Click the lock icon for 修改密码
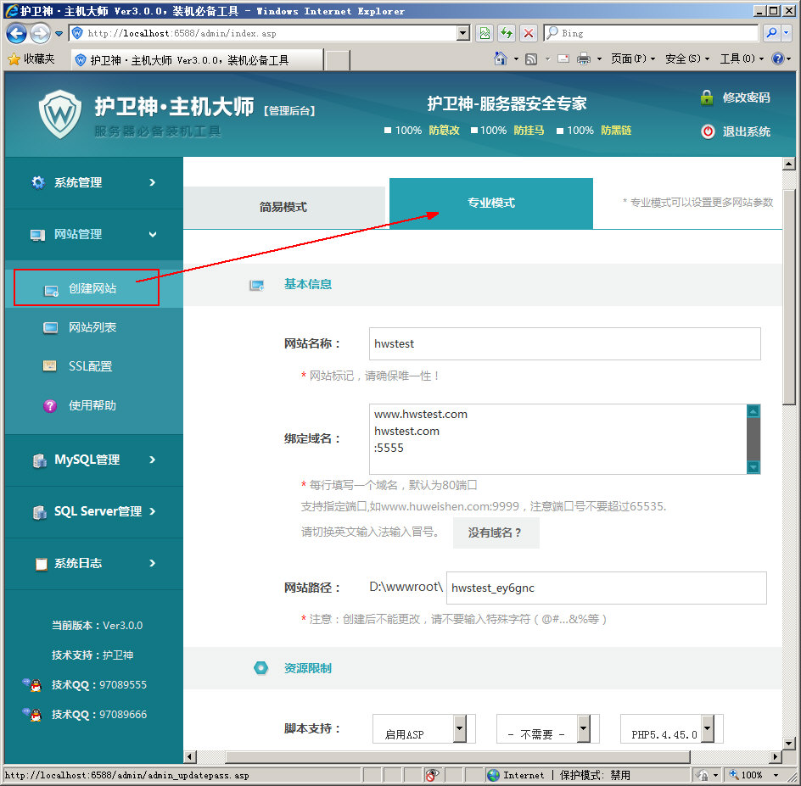This screenshot has height=786, width=801. [706, 98]
